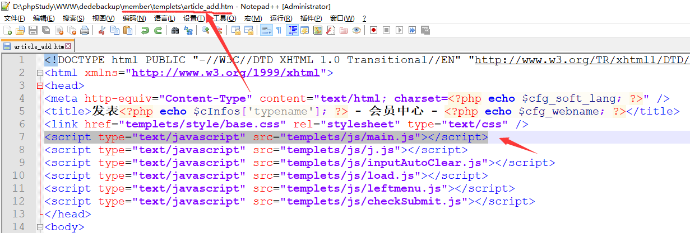Viewport: 690px width, 233px height.
Task: Click line number 7 in the margin
Action: pos(21,137)
